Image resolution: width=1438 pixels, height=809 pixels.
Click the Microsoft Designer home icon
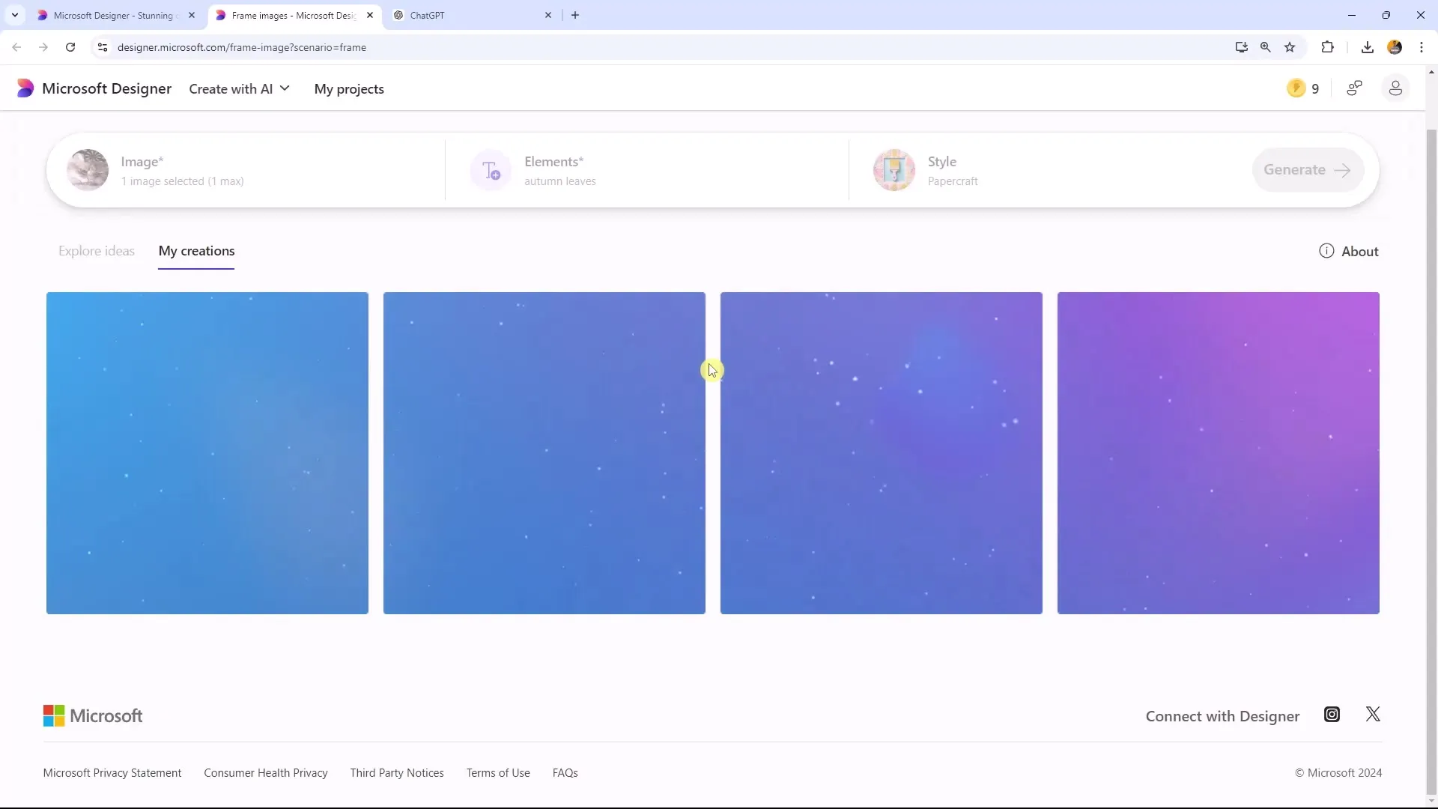pos(24,89)
